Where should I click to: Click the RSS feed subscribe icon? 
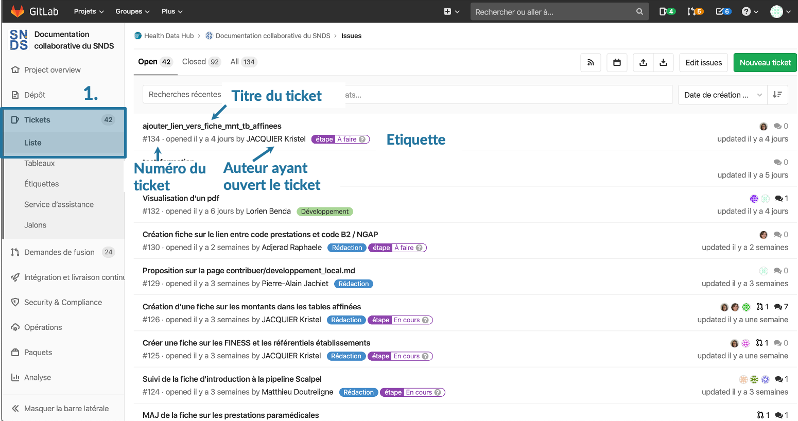click(591, 63)
